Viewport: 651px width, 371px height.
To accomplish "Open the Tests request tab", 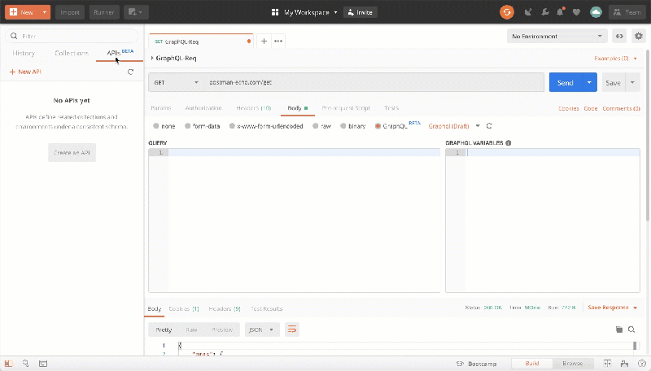I will point(391,108).
